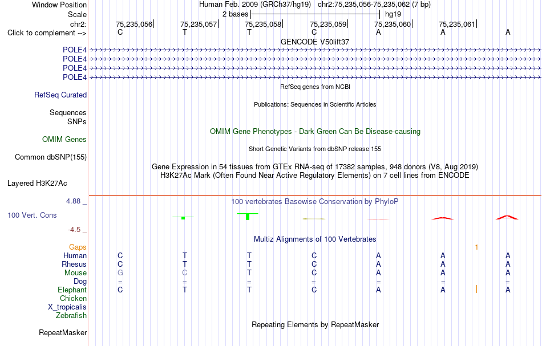The height and width of the screenshot is (346, 542).
Task: Click the faded C base in Mouse row
Action: pos(185,273)
